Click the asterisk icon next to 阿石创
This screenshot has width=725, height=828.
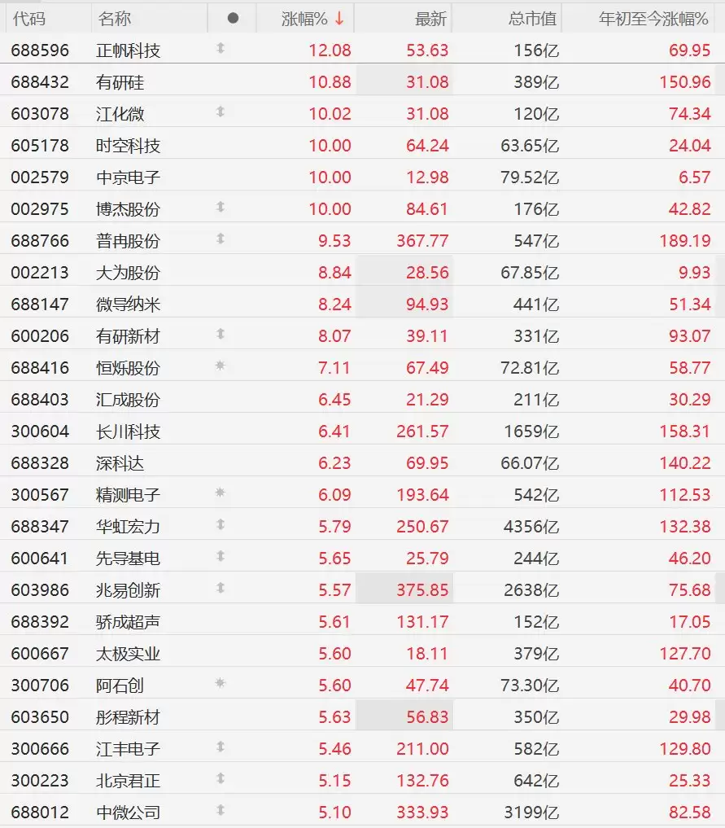click(x=221, y=683)
